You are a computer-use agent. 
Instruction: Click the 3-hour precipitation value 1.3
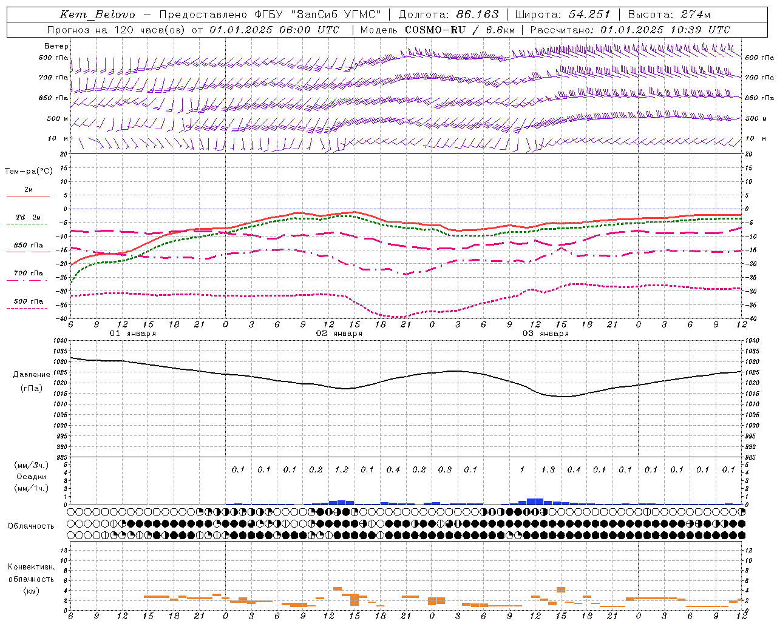pyautogui.click(x=548, y=469)
